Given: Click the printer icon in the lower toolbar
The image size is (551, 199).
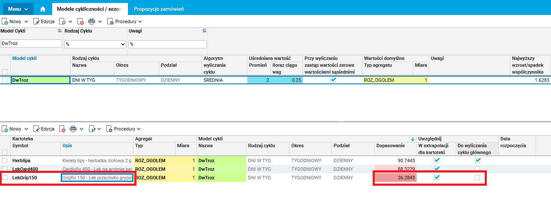Looking at the screenshot, I should [73, 129].
